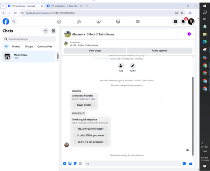Click the More options button
The image size is (210, 171).
pos(160,51)
